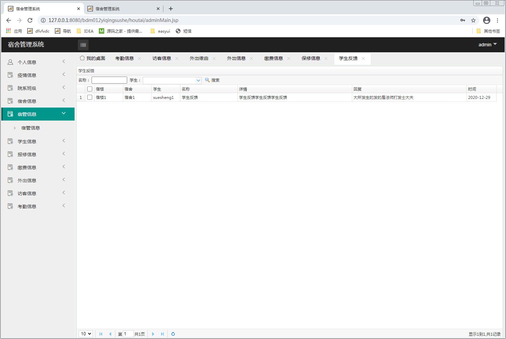Close the 学生反馈 tab

pyautogui.click(x=363, y=59)
